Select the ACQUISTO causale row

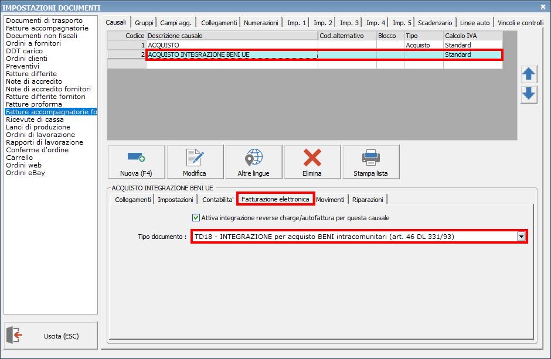[305, 45]
